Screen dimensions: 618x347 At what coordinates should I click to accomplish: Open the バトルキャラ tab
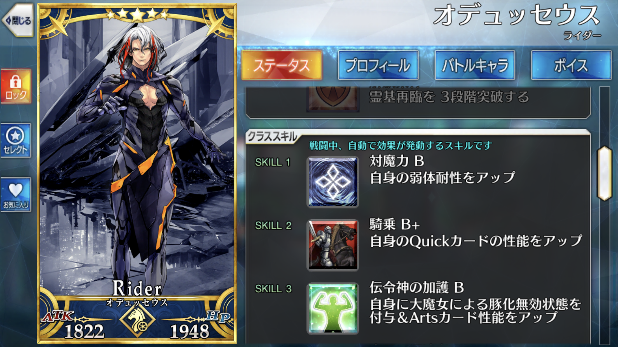(x=475, y=65)
